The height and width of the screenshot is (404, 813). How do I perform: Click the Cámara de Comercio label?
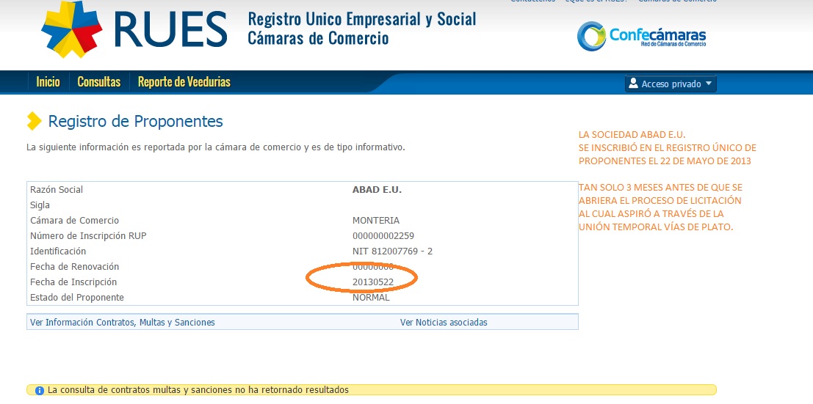tap(75, 221)
